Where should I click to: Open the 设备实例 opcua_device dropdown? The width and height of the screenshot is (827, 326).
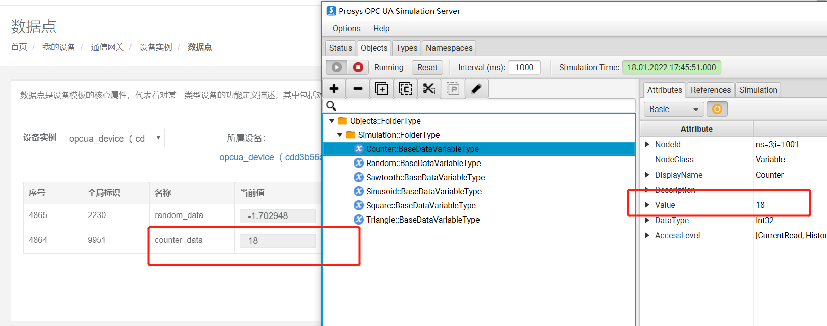tap(112, 138)
